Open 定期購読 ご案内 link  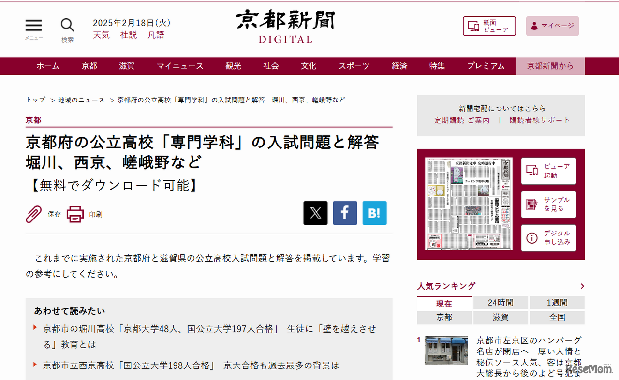462,120
